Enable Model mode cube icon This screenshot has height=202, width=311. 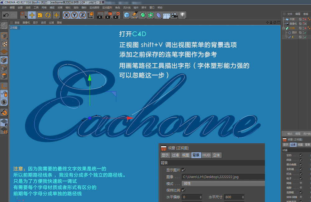click(4, 36)
